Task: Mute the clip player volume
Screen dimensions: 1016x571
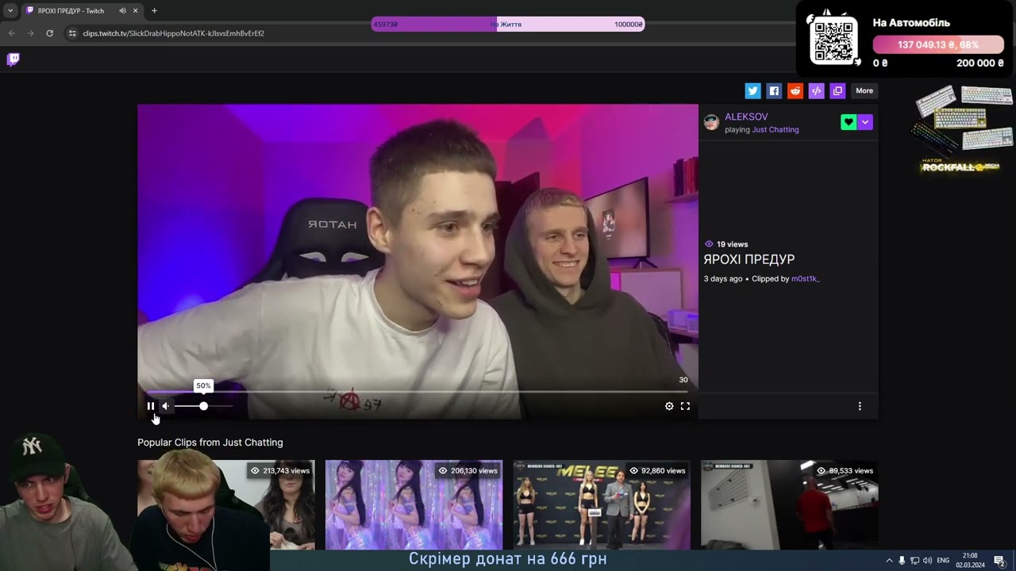Action: (x=166, y=406)
